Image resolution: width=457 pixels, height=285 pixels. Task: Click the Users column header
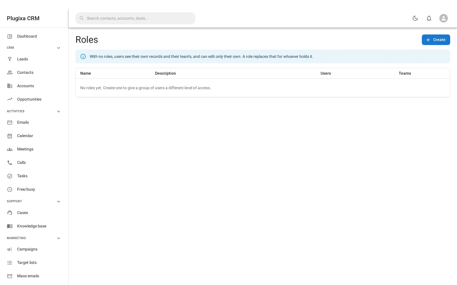(326, 73)
